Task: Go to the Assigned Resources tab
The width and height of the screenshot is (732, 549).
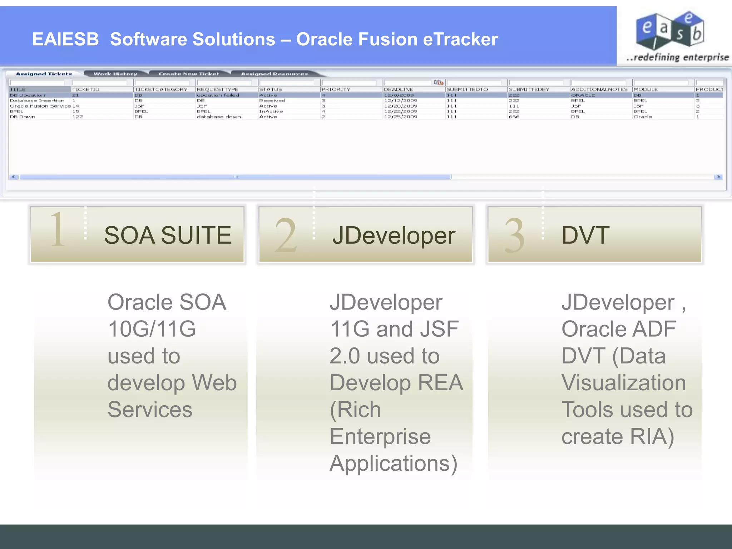Action: 274,74
